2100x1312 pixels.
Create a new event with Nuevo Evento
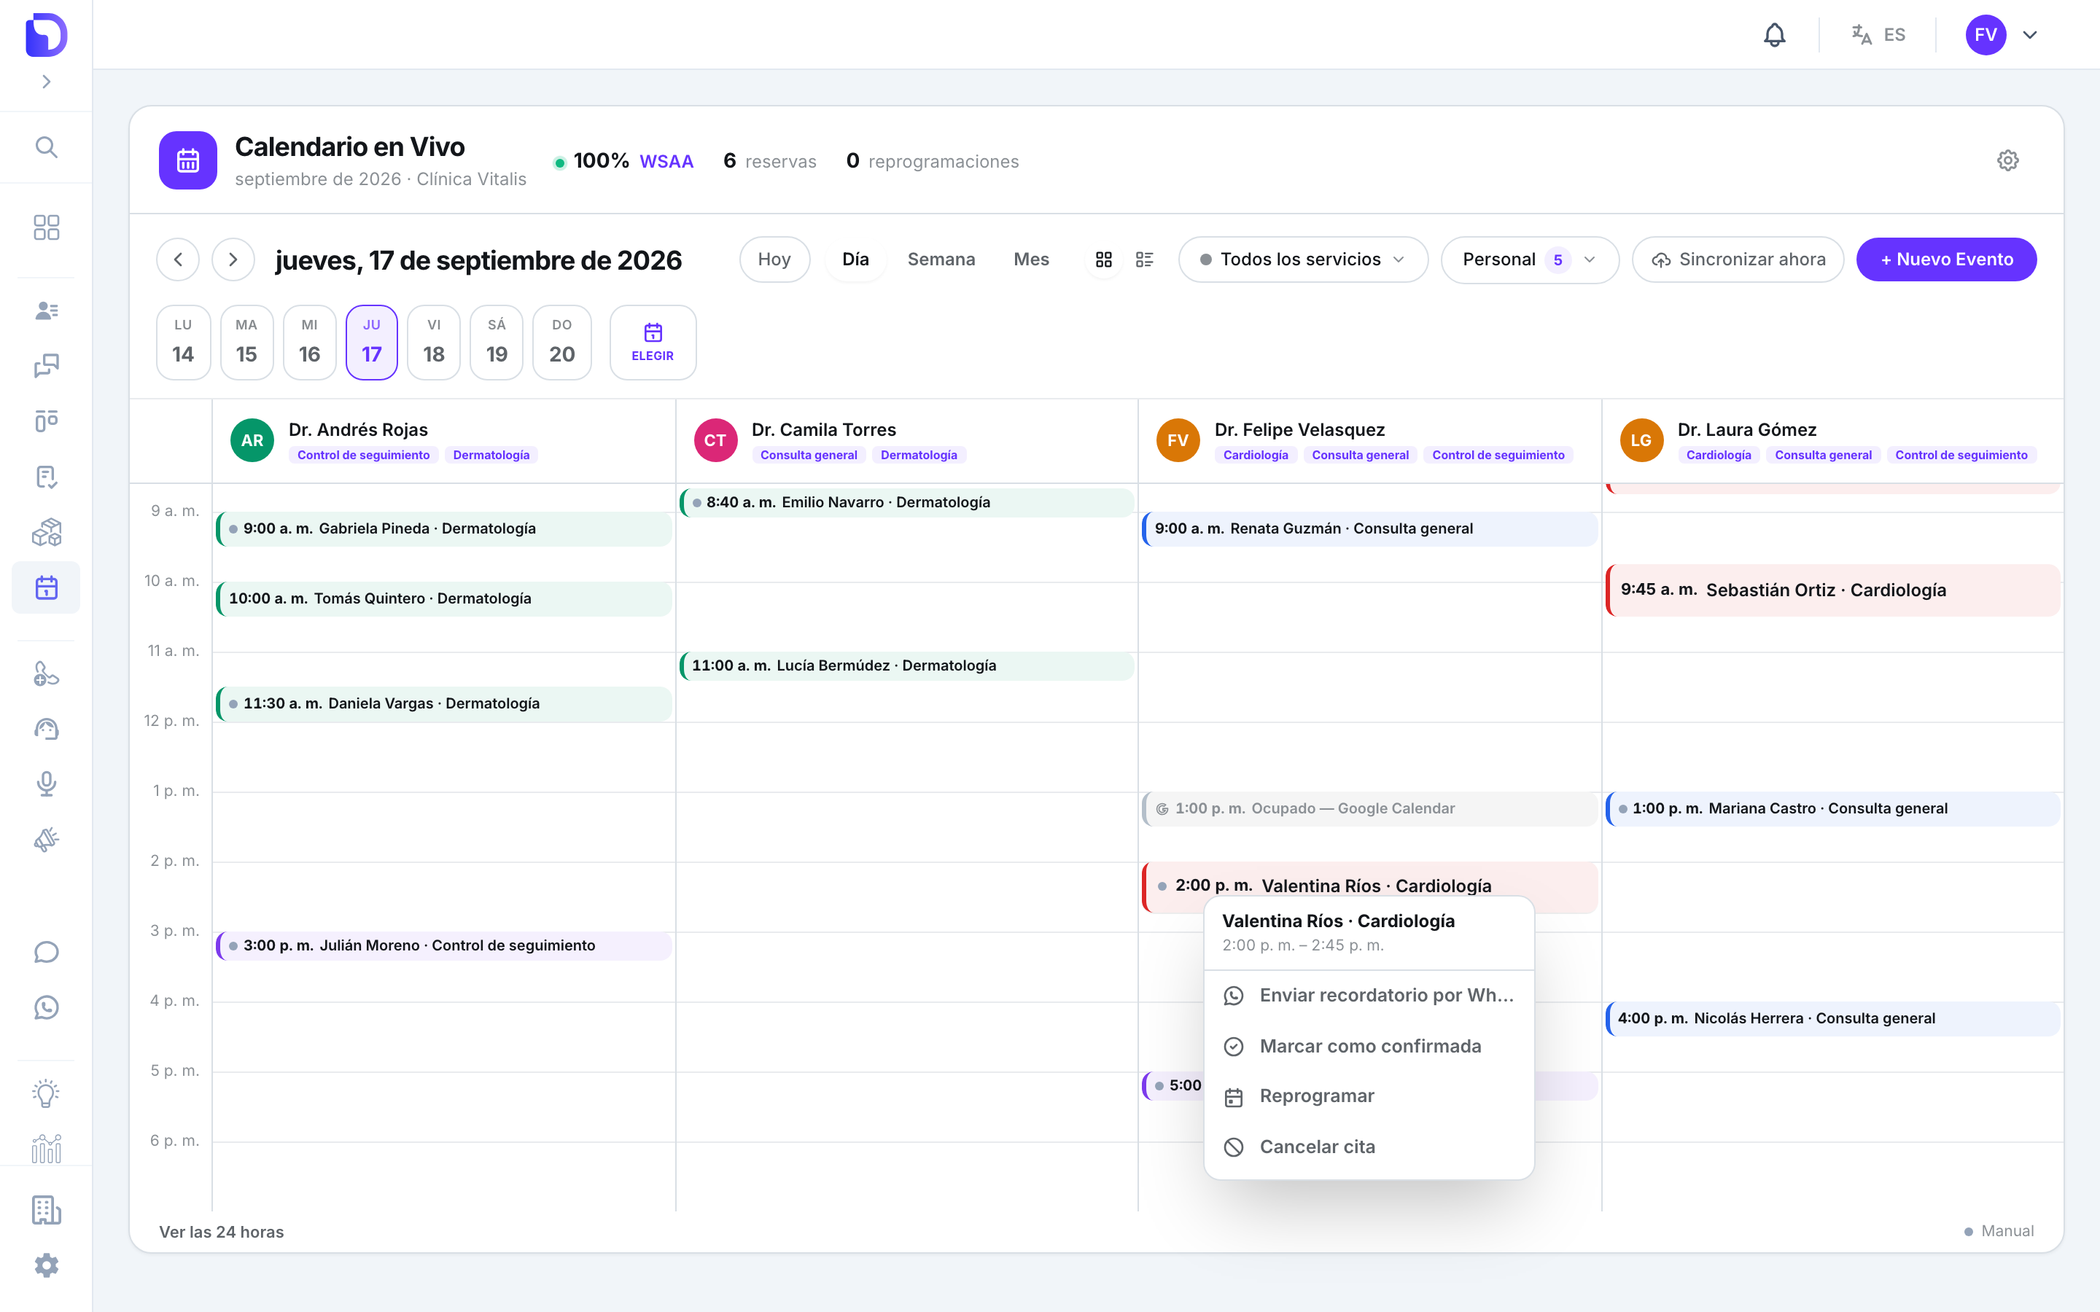[x=1946, y=259]
